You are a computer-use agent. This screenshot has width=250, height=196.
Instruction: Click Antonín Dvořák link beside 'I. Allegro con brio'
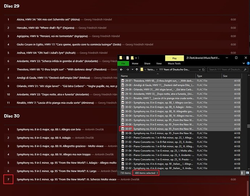point(94,129)
